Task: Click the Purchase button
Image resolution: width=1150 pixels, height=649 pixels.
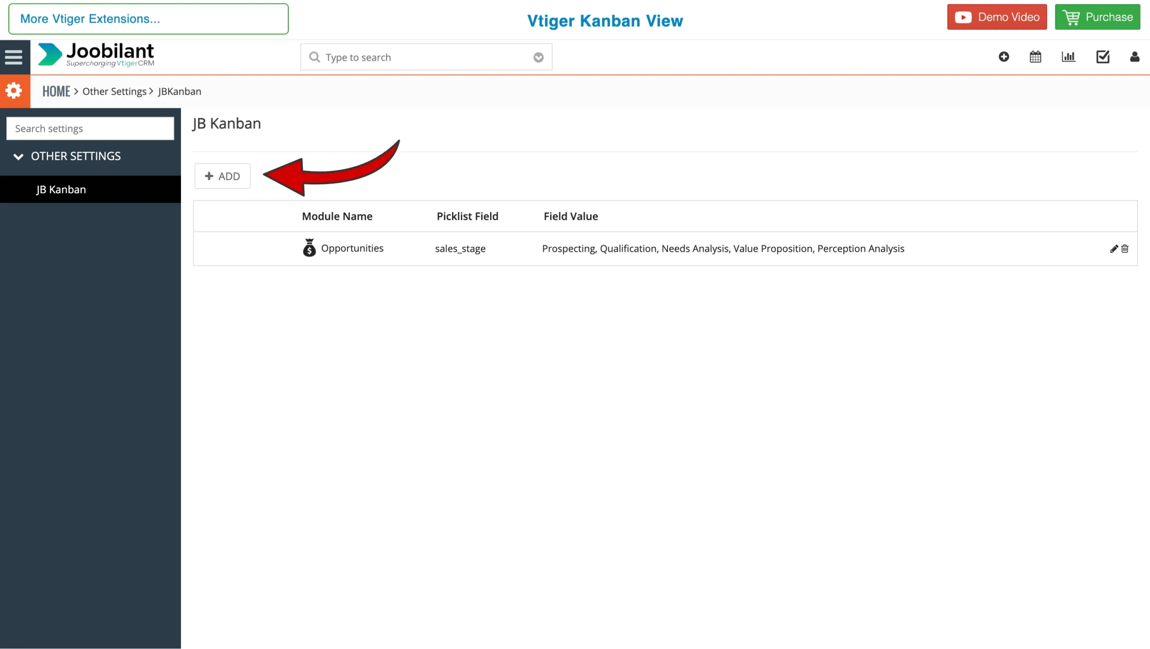Action: click(1097, 17)
